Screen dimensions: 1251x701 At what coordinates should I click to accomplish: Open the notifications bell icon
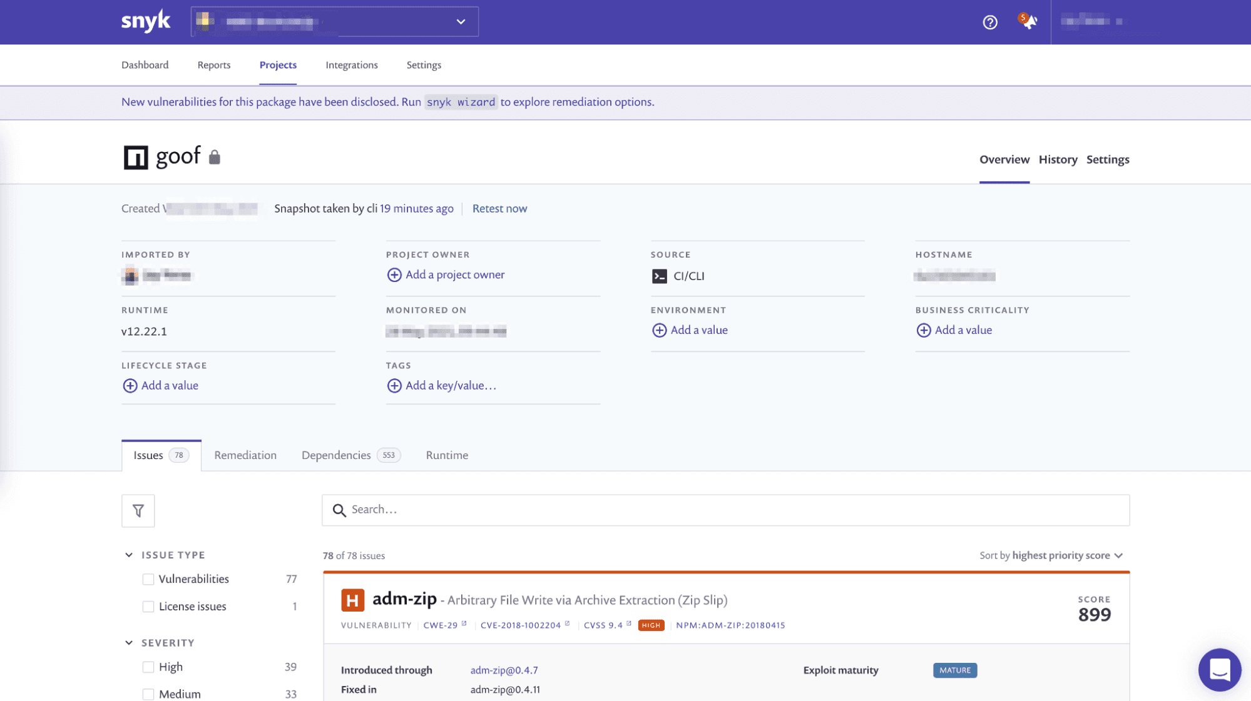(1028, 22)
